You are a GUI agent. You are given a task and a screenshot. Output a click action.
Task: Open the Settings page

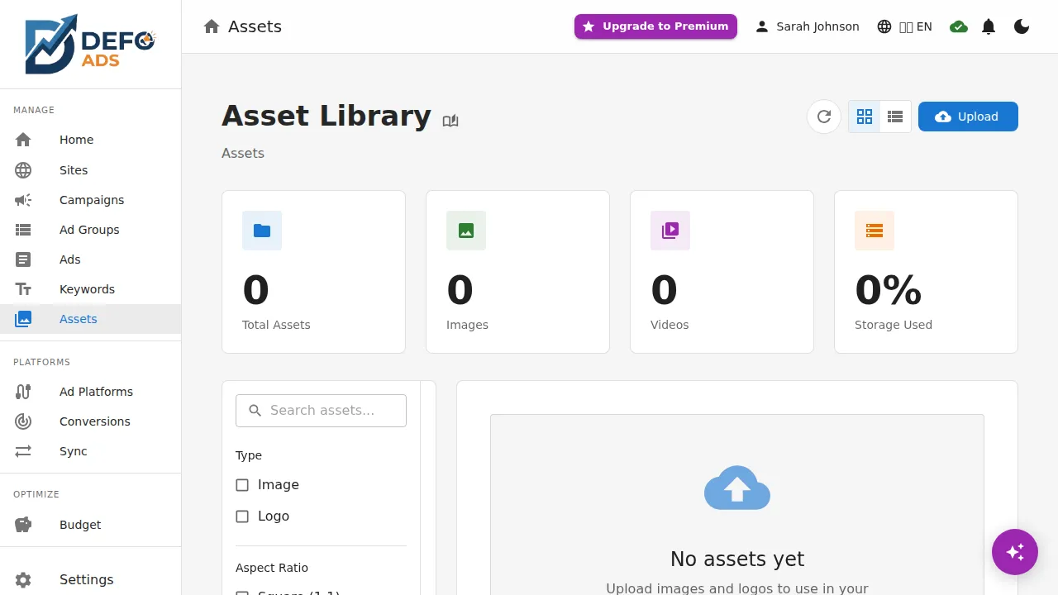[x=90, y=580]
